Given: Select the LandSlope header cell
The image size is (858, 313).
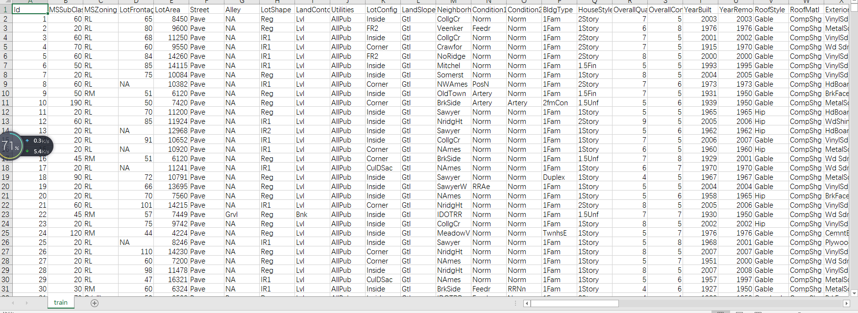Looking at the screenshot, I should tap(418, 9).
